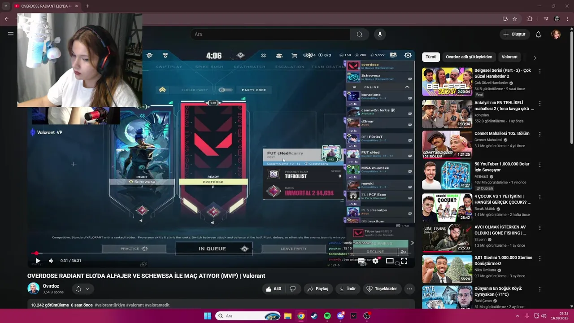Open Steam from the taskbar
The width and height of the screenshot is (574, 323).
314,316
